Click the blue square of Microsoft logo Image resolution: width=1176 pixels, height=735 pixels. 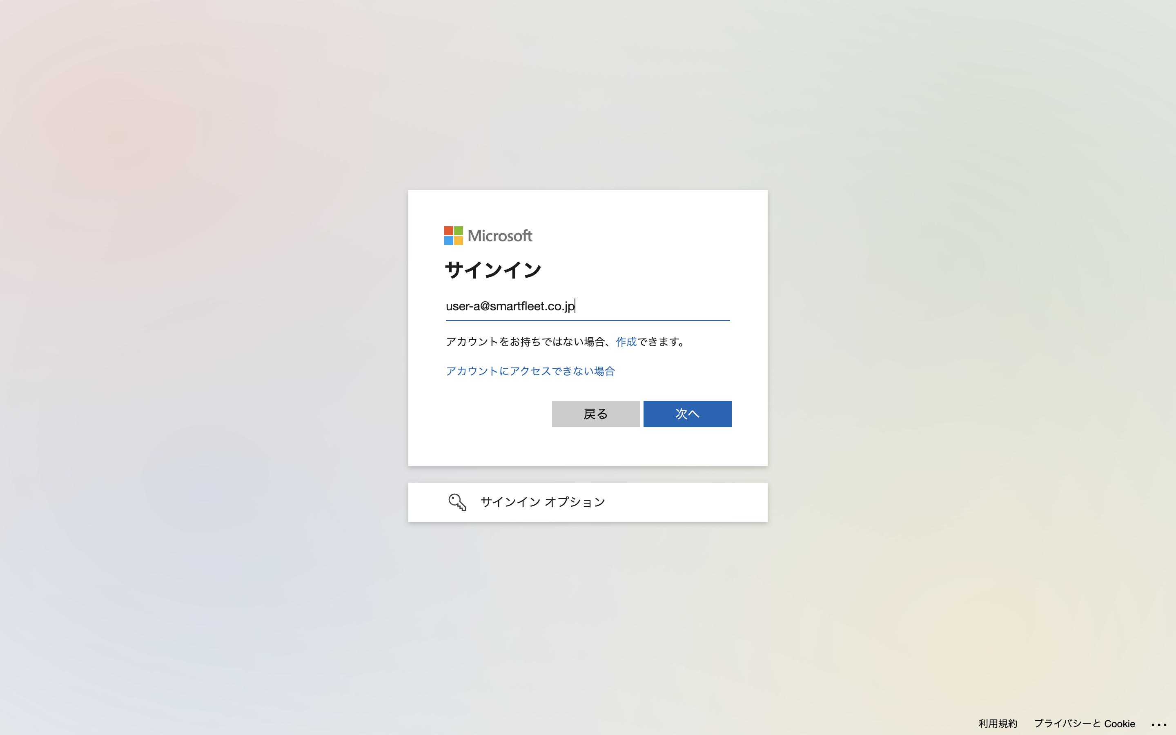(x=448, y=241)
